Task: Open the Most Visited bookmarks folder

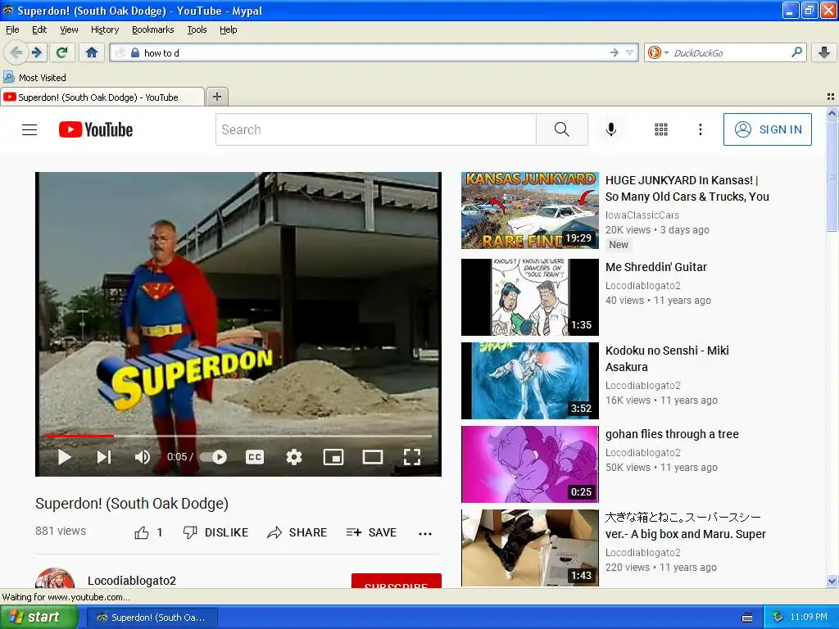Action: 34,78
